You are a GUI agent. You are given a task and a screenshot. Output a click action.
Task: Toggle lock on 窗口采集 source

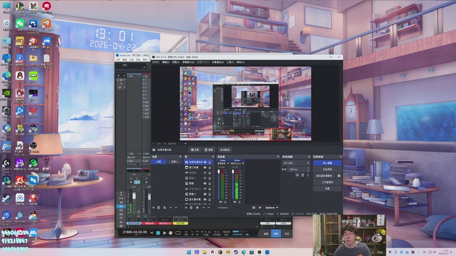coord(210,167)
